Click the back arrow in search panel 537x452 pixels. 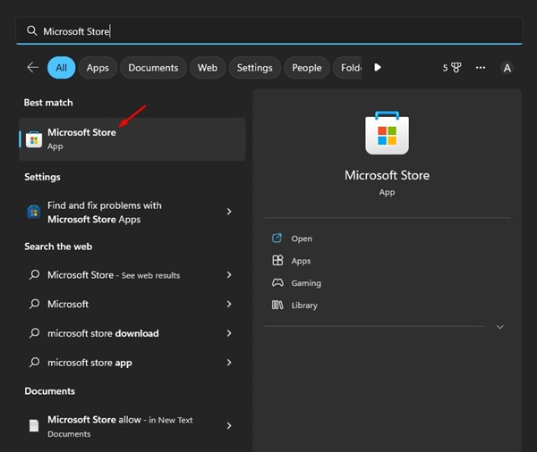pyautogui.click(x=33, y=67)
